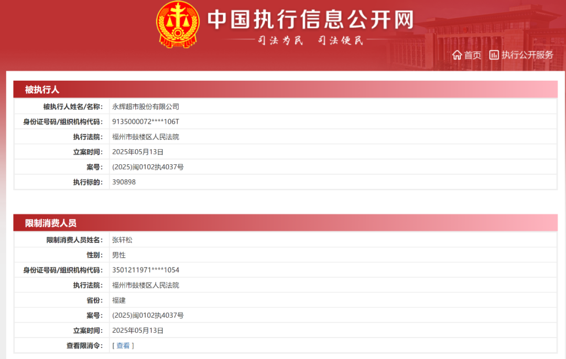Open the 执行公开服务 menu item
The image size is (566, 359).
pyautogui.click(x=527, y=55)
